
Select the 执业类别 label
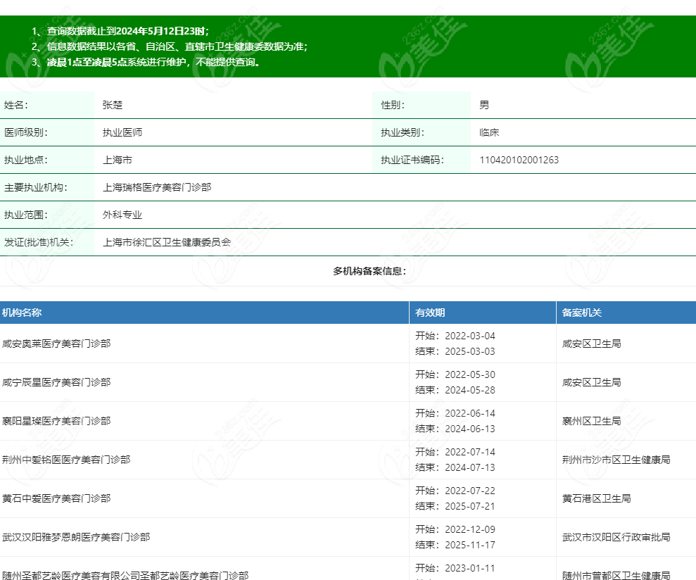click(402, 132)
